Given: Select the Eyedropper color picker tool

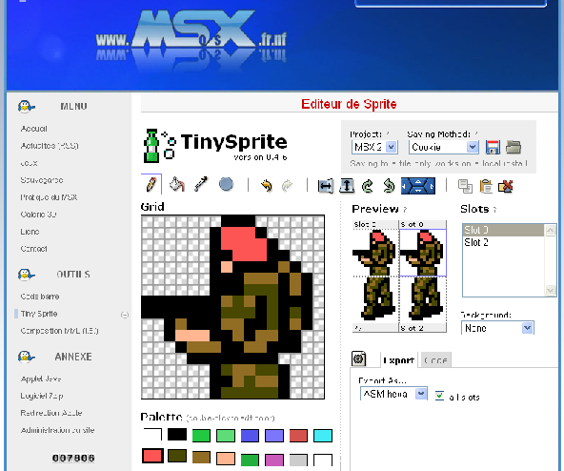Looking at the screenshot, I should 201,184.
